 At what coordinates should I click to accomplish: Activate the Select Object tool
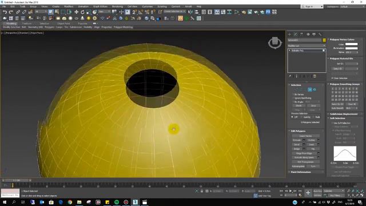tap(51, 12)
